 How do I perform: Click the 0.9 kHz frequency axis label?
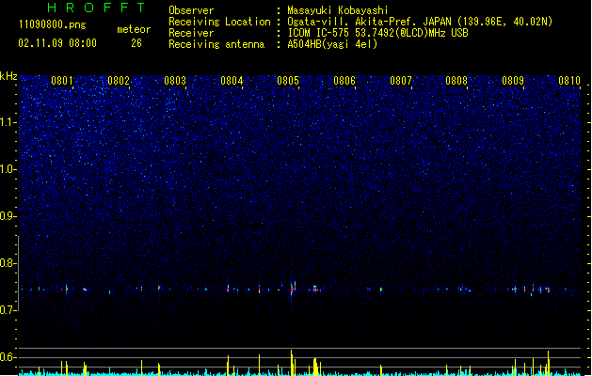(x=8, y=216)
